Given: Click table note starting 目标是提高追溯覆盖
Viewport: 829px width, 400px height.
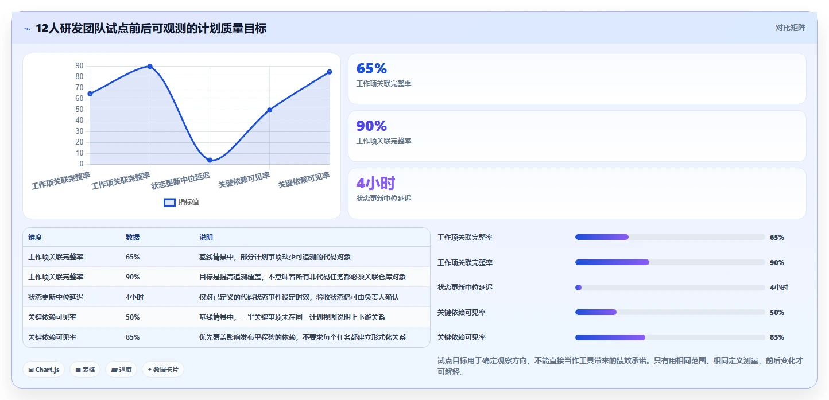Looking at the screenshot, I should (303, 277).
